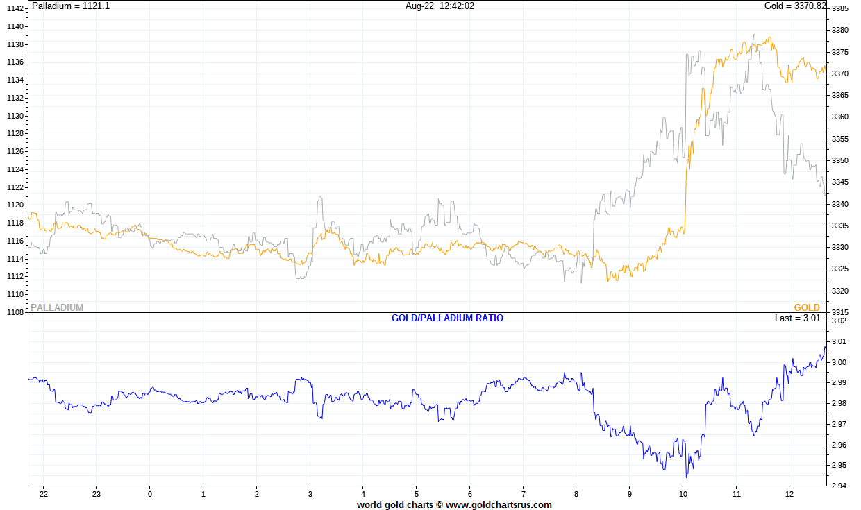
Task: Click the 3345 gold axis label
Action: point(840,182)
